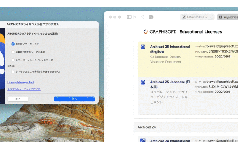Click the Archicad 24 International title

[170, 140]
